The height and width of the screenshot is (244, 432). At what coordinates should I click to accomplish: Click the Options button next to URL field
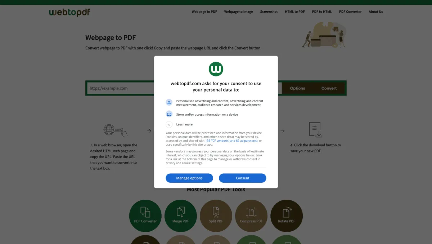298,88
